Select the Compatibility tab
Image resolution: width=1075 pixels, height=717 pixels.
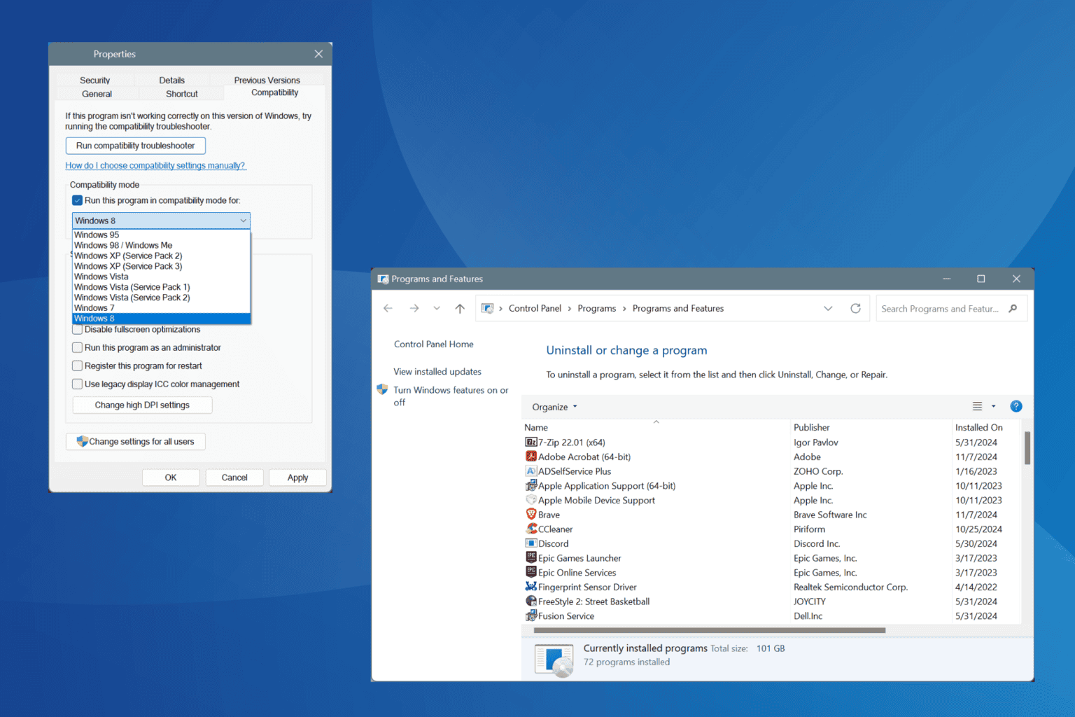pyautogui.click(x=275, y=92)
